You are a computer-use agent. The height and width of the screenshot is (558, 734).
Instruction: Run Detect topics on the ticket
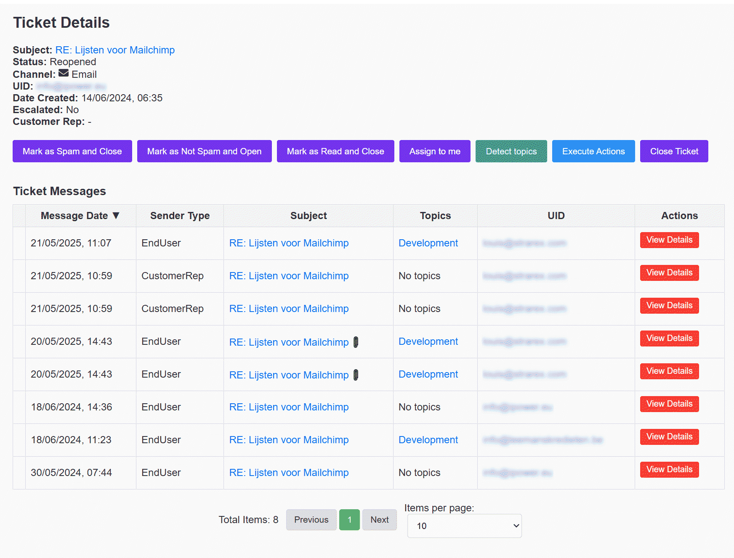click(511, 151)
